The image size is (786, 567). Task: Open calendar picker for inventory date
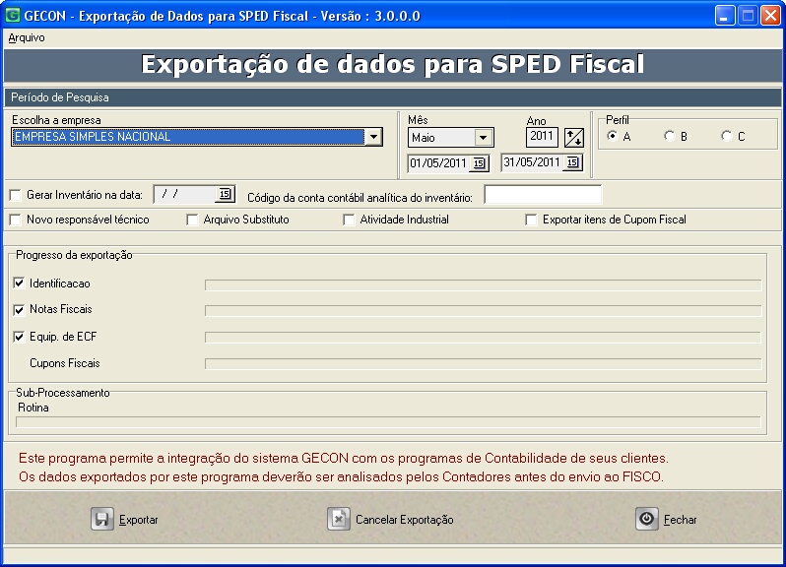pyautogui.click(x=225, y=194)
